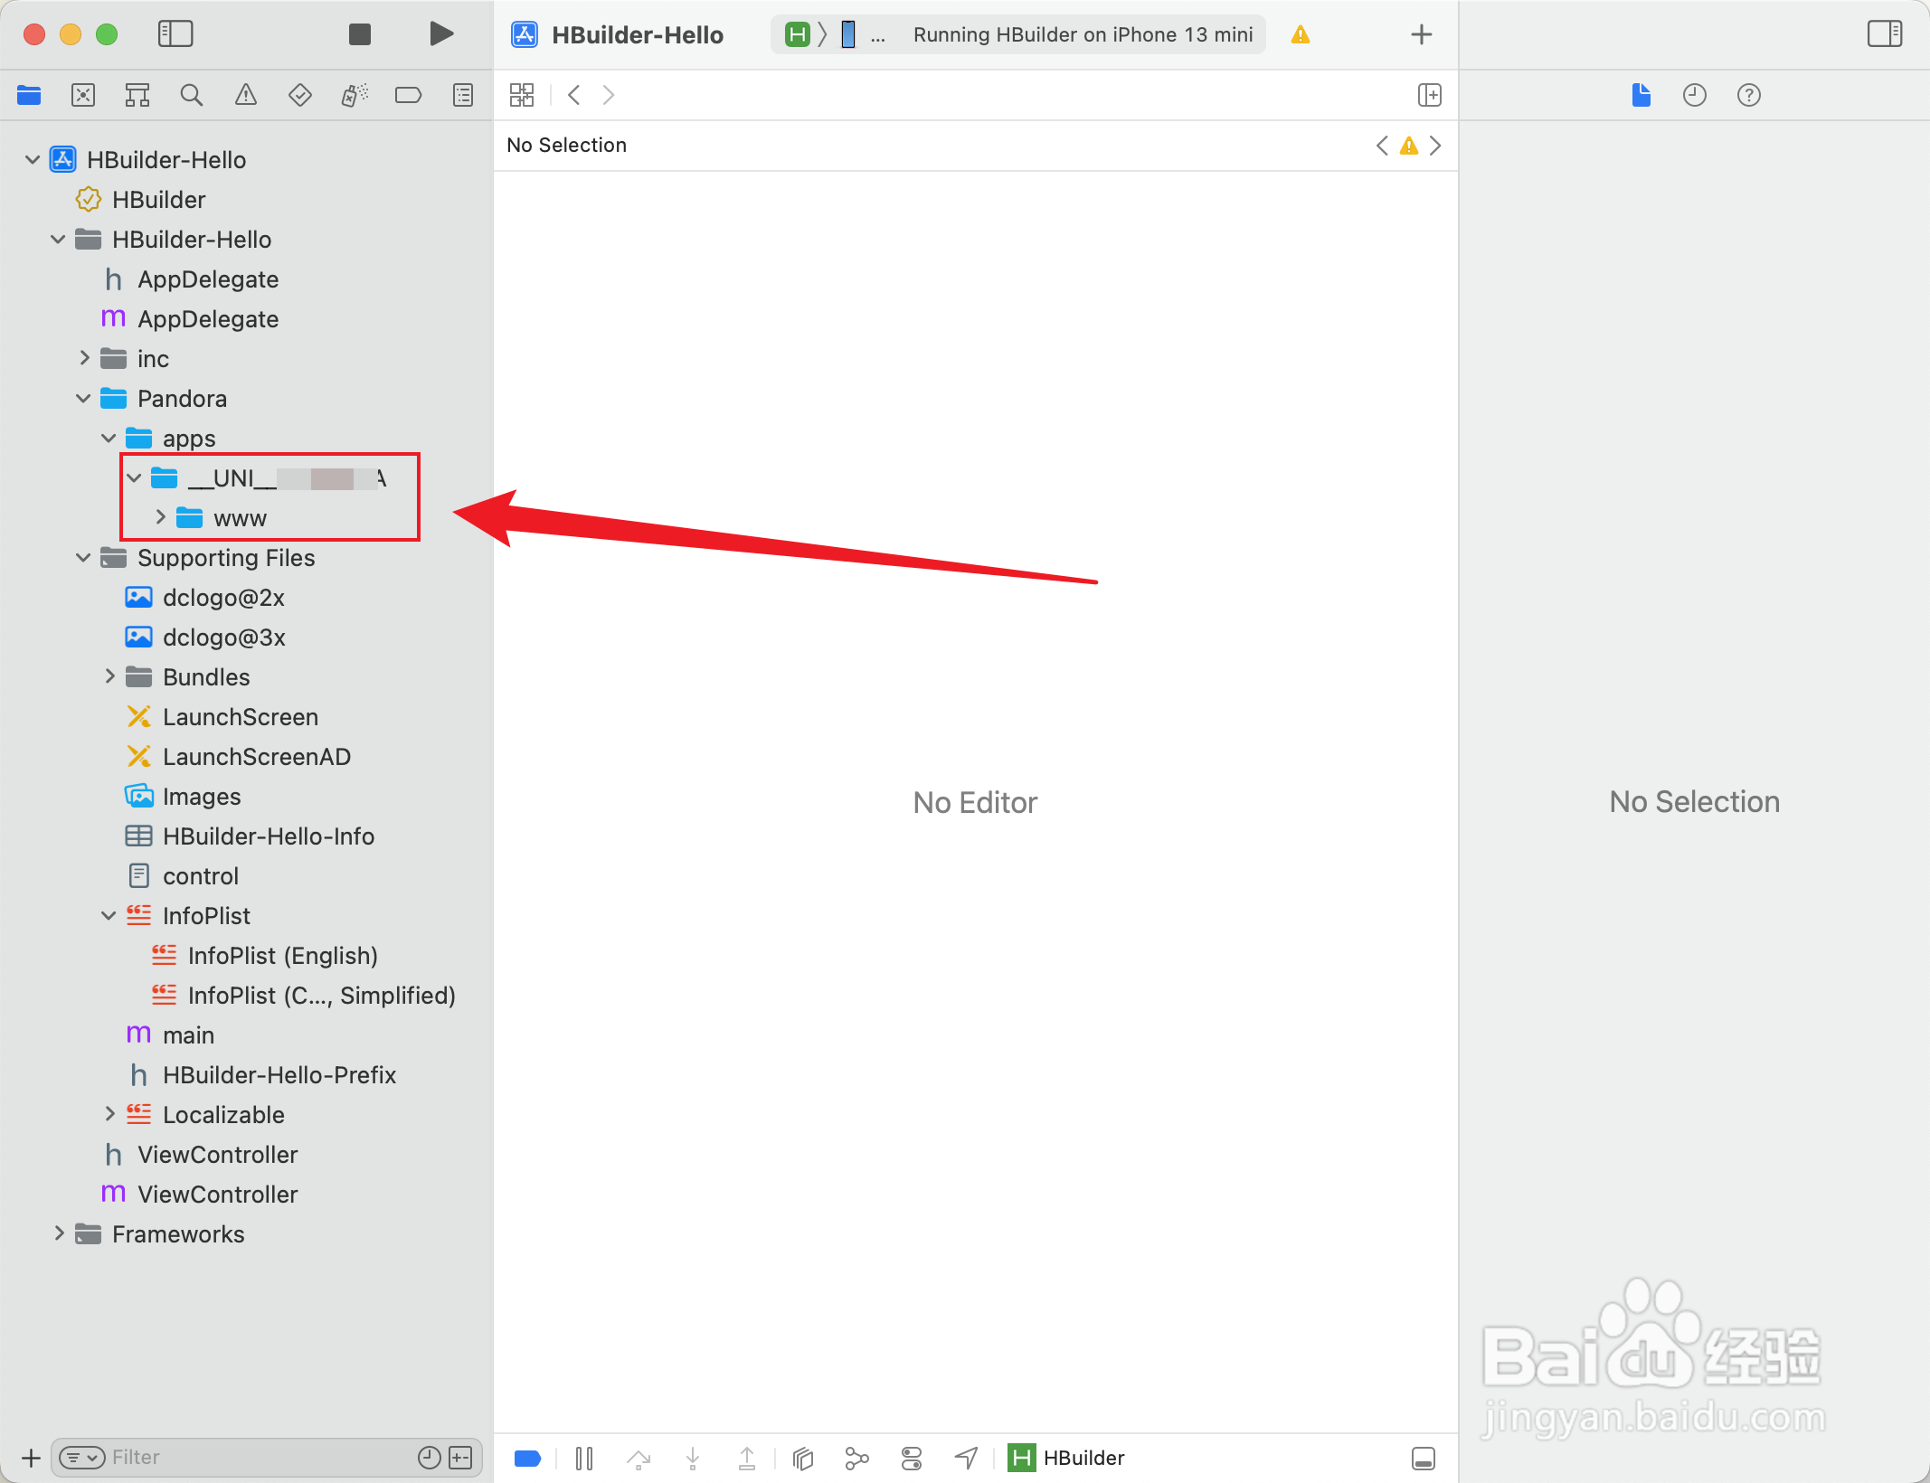Expand the Localizable strings group
This screenshot has width=1930, height=1483.
point(109,1114)
